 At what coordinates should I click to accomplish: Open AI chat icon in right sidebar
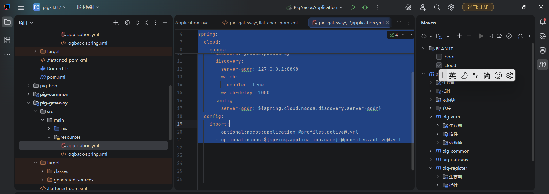pos(542,36)
